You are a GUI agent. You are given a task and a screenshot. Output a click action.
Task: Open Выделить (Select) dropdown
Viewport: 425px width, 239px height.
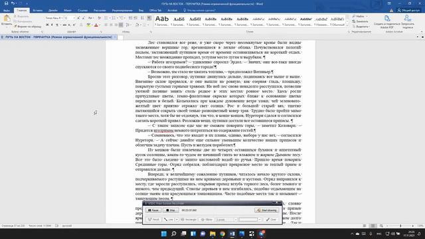coord(361,27)
